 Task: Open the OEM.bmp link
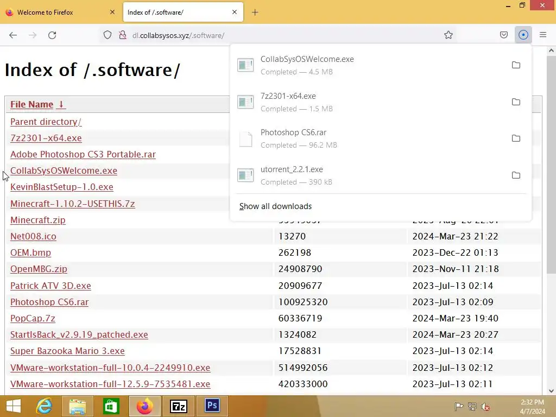[x=30, y=253]
